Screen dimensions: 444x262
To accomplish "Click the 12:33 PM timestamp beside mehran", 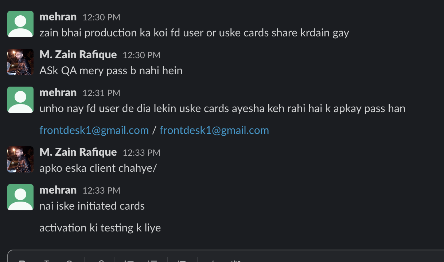I will pos(101,191).
